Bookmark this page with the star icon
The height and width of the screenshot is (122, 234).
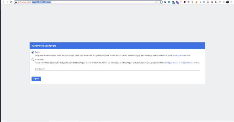pos(160,2)
